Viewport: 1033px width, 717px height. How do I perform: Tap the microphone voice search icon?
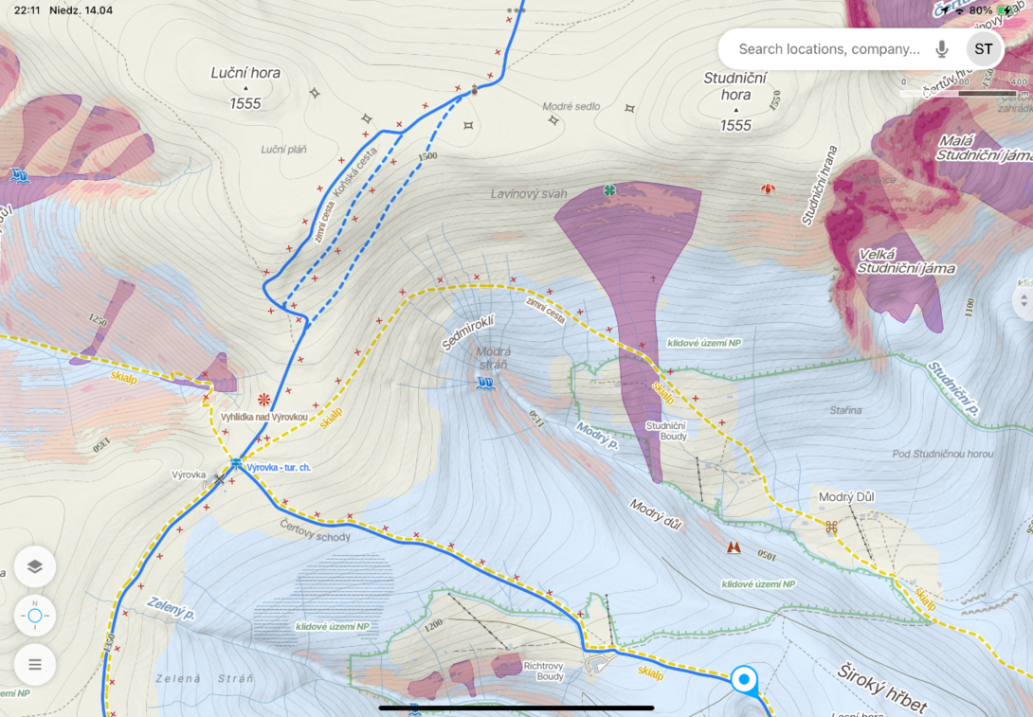942,48
